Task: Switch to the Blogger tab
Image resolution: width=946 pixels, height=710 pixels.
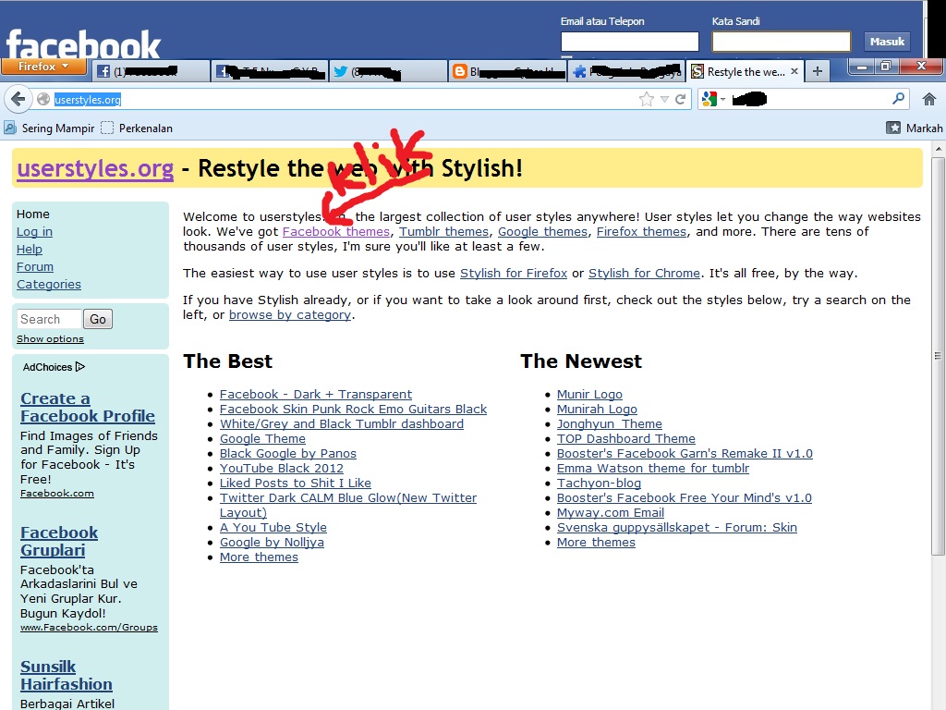Action: 507,71
